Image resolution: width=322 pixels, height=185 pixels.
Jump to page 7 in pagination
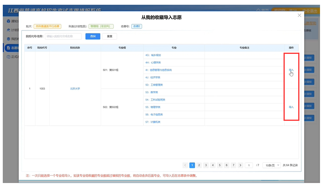pyautogui.click(x=233, y=165)
